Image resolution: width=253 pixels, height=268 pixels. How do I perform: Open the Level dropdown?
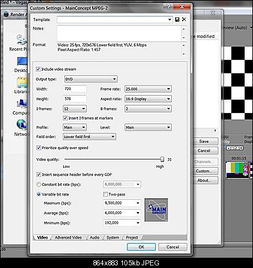(x=148, y=127)
